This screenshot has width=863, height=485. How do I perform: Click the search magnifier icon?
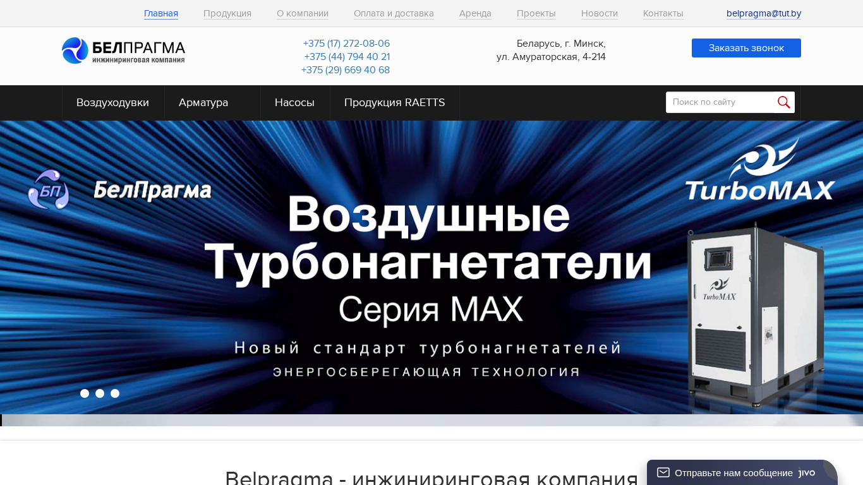(x=784, y=102)
